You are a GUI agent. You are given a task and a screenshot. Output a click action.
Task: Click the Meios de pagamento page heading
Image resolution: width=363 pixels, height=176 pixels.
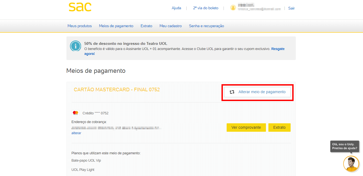(96, 71)
